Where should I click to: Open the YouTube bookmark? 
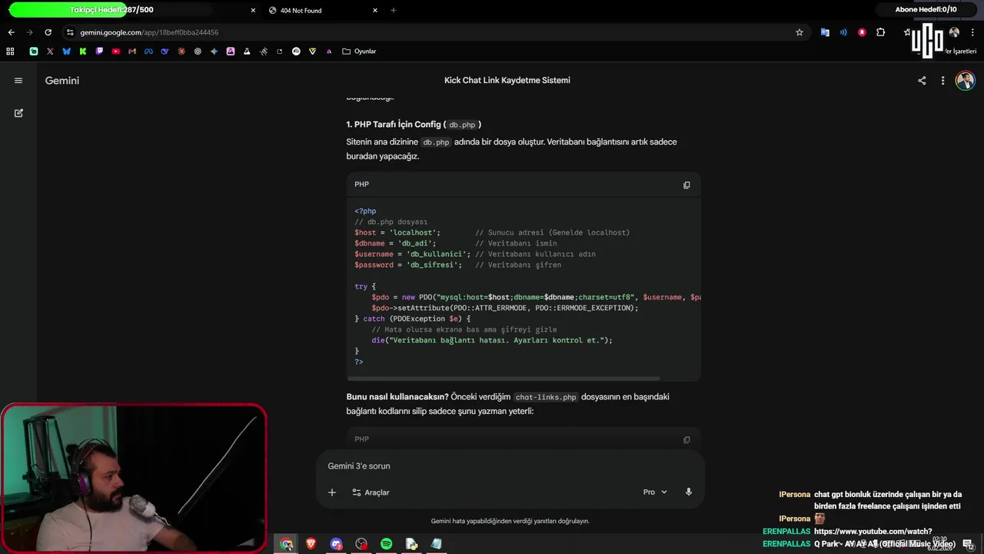116,52
